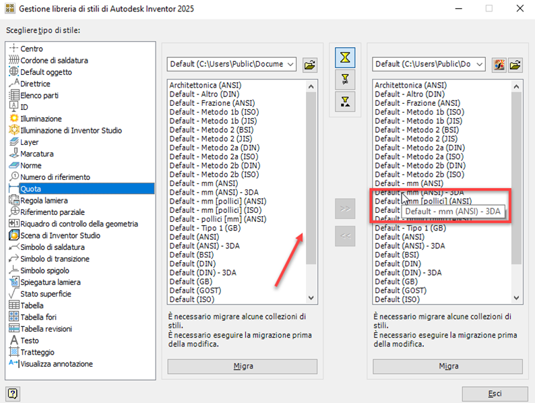Choose the Marcatura style type
This screenshot has height=403, width=535.
(32, 154)
